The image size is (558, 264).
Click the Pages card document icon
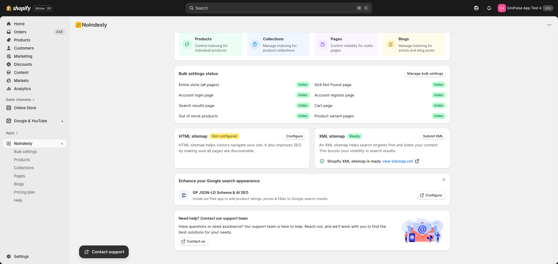323,44
